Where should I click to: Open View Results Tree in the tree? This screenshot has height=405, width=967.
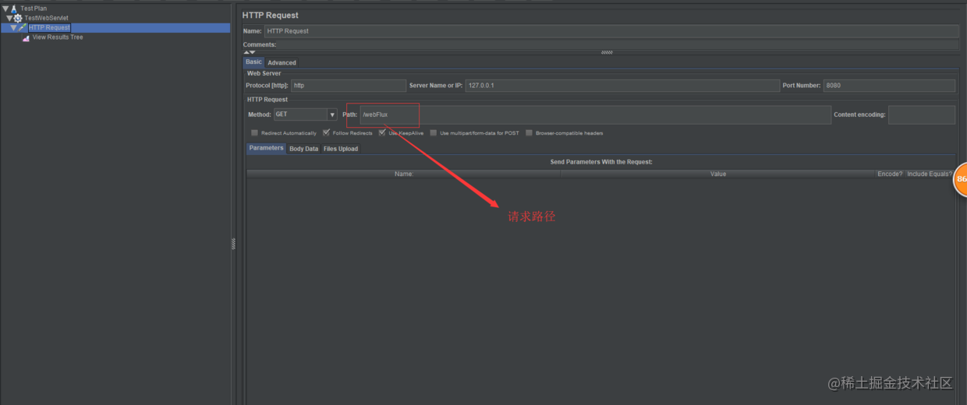58,37
